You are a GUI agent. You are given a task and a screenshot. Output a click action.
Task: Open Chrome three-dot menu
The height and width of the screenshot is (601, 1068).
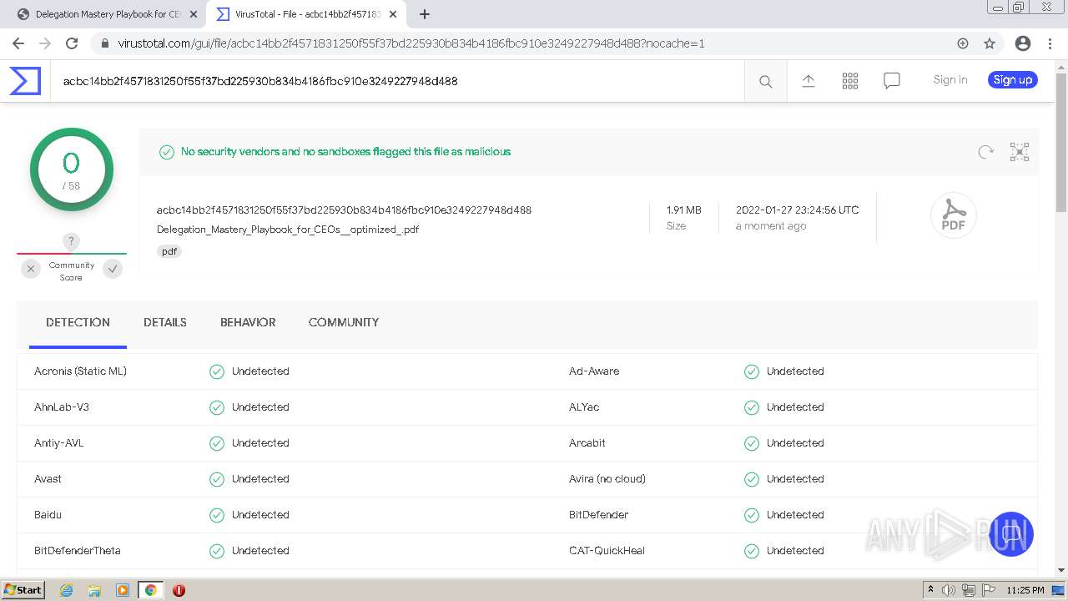click(x=1049, y=43)
